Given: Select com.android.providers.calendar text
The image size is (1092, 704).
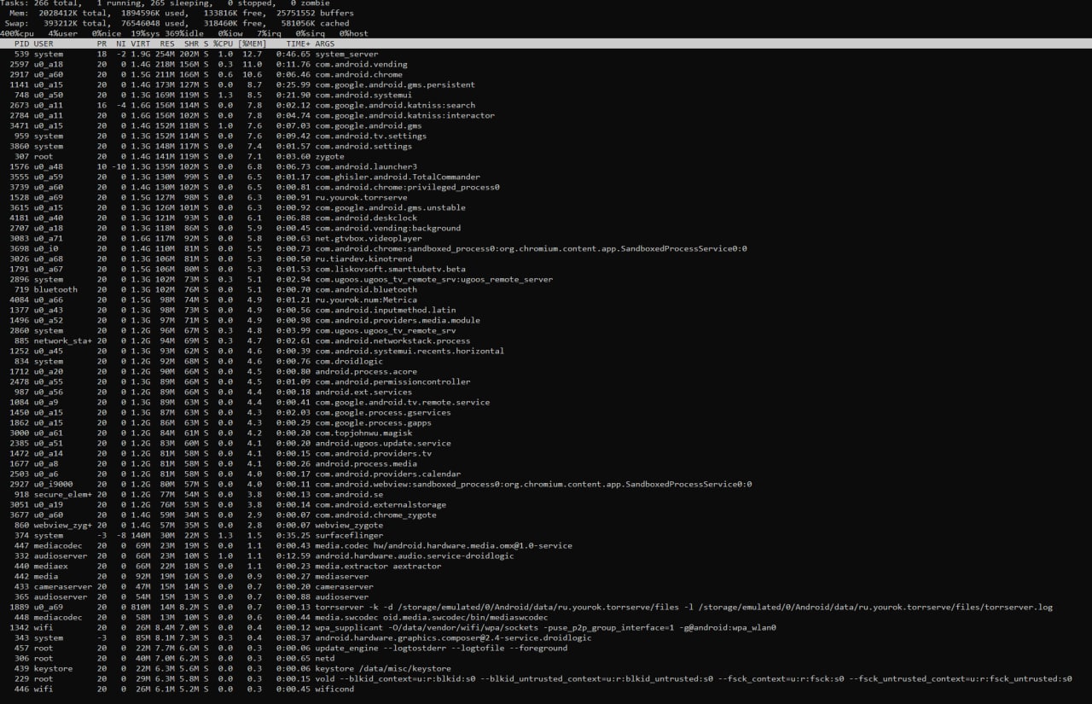Looking at the screenshot, I should pyautogui.click(x=388, y=474).
